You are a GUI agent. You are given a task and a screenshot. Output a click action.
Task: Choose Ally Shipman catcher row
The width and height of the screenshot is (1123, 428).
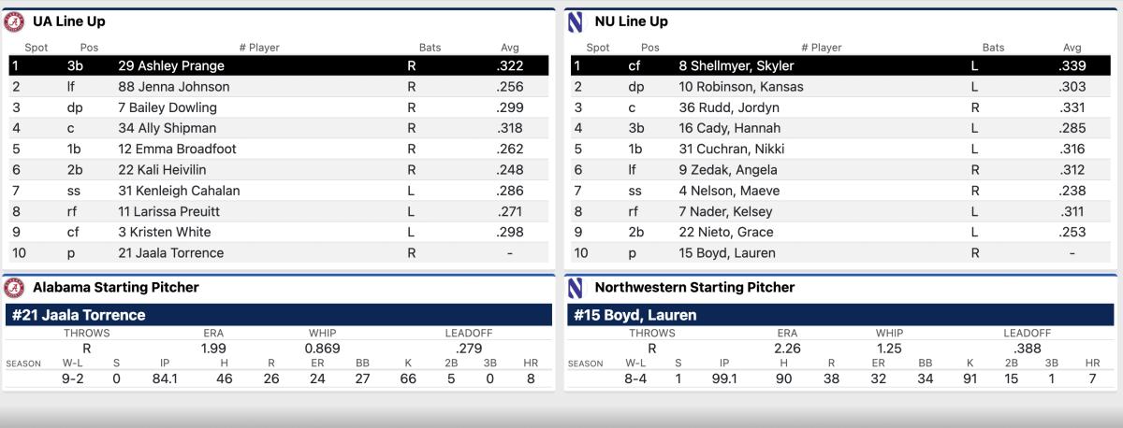279,128
